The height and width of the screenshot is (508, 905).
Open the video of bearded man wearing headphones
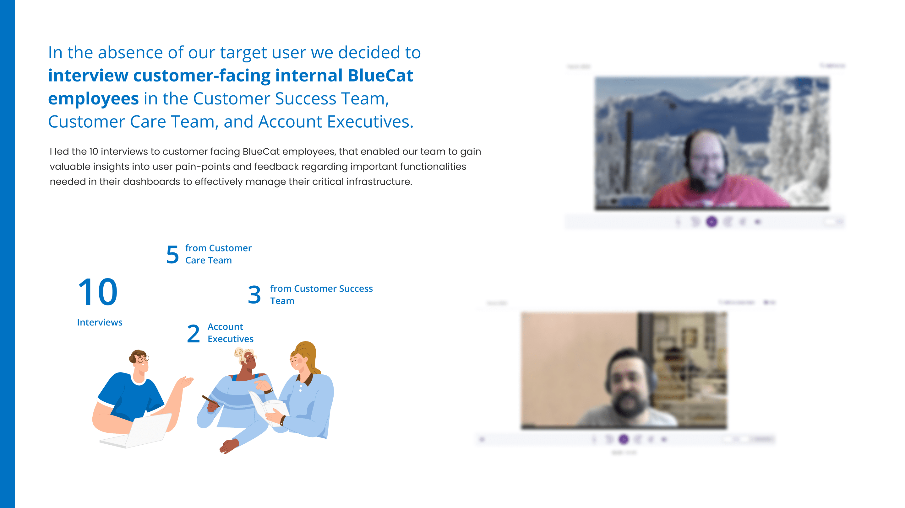(624, 370)
